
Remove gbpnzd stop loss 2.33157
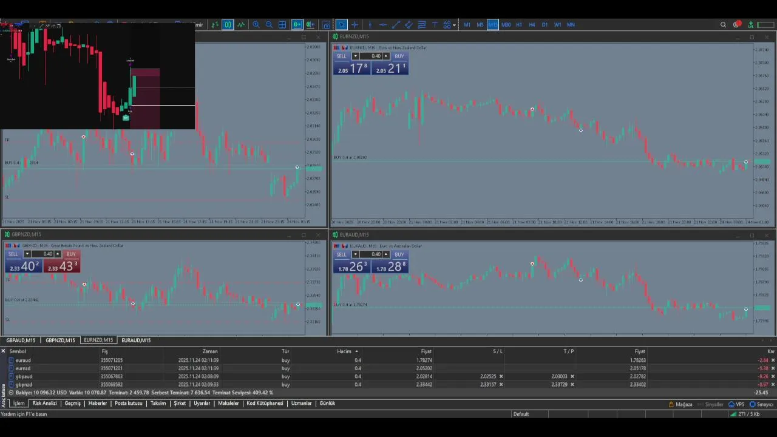click(x=501, y=385)
